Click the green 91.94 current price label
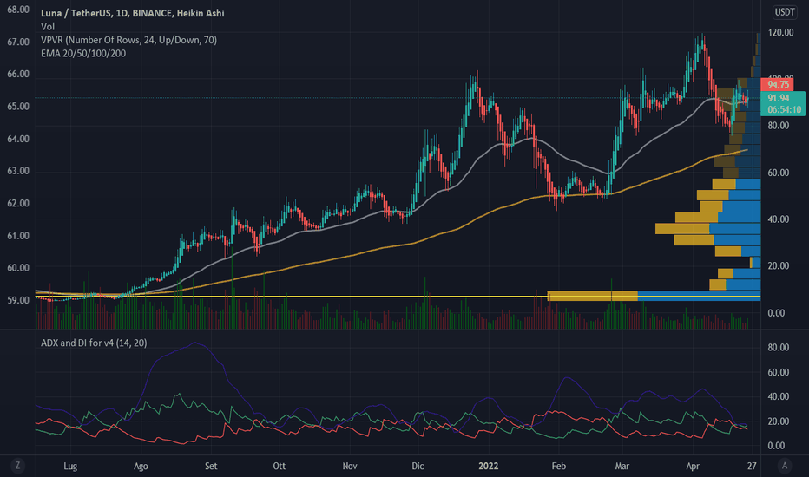This screenshot has width=809, height=477. coord(778,97)
